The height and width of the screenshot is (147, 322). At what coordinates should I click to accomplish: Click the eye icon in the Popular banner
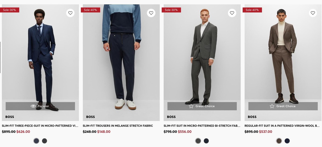tap(33, 106)
